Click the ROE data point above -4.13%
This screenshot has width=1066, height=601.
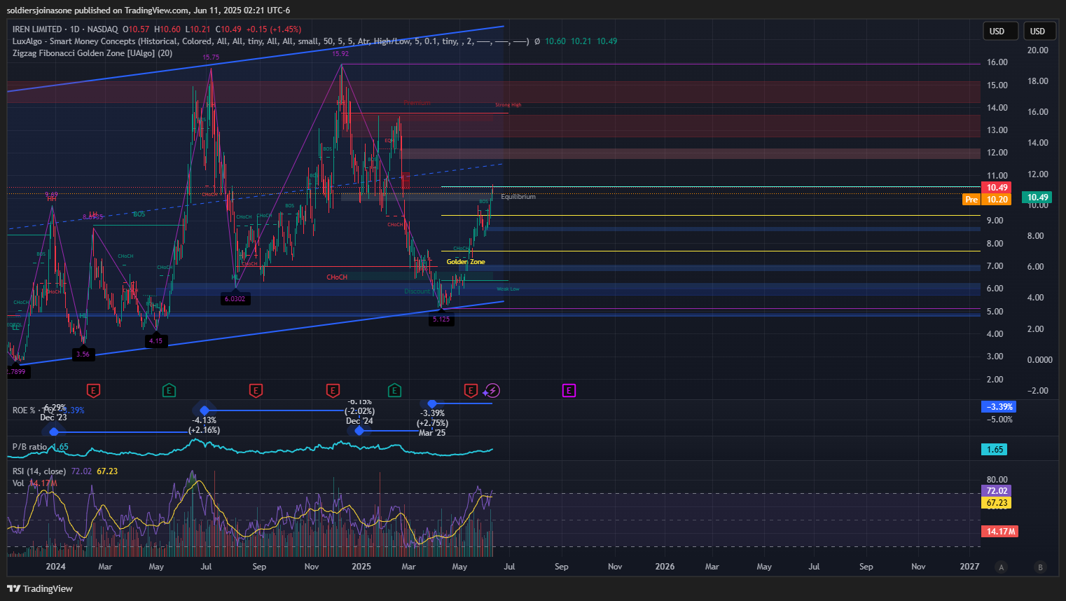[x=205, y=410]
